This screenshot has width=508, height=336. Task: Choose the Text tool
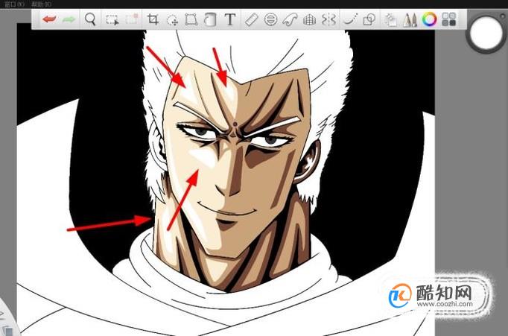click(230, 19)
